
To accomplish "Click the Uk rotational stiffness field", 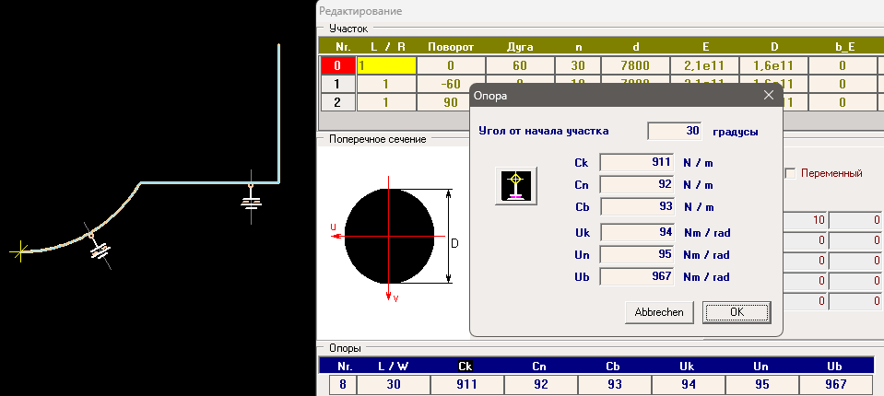I will coord(638,232).
